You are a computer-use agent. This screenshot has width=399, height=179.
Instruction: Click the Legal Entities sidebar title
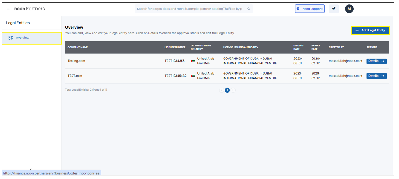point(18,23)
